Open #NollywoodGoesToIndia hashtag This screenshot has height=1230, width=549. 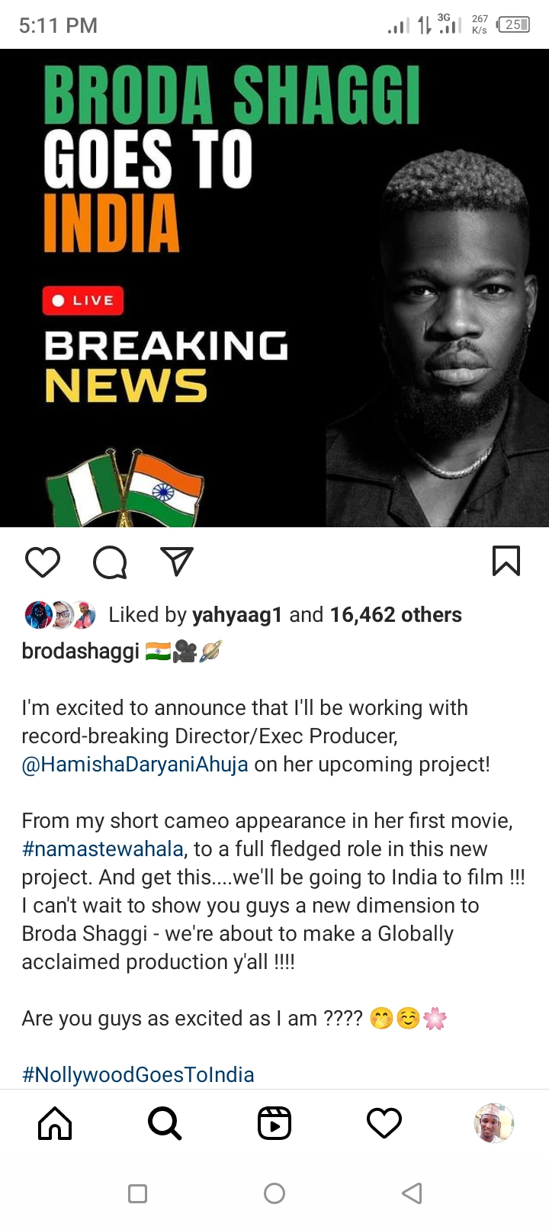tap(138, 1075)
